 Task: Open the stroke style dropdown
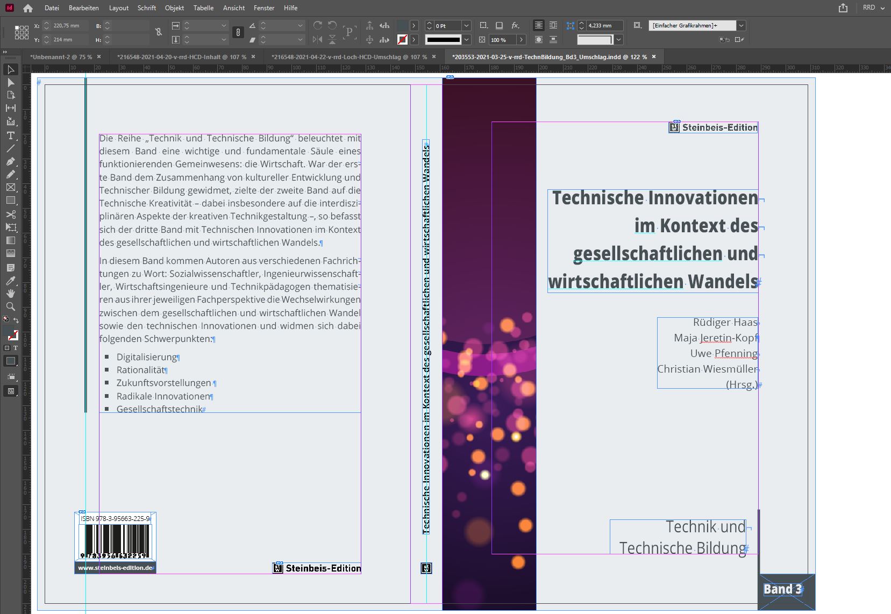[x=467, y=40]
